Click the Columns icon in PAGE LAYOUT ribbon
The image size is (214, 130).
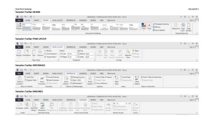[x=40, y=53]
